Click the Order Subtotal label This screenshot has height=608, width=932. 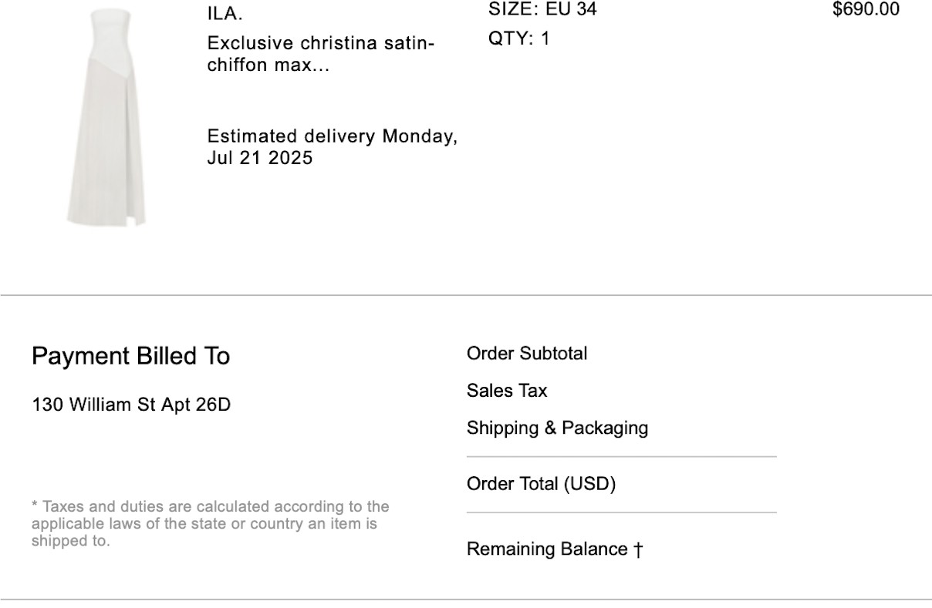click(527, 354)
